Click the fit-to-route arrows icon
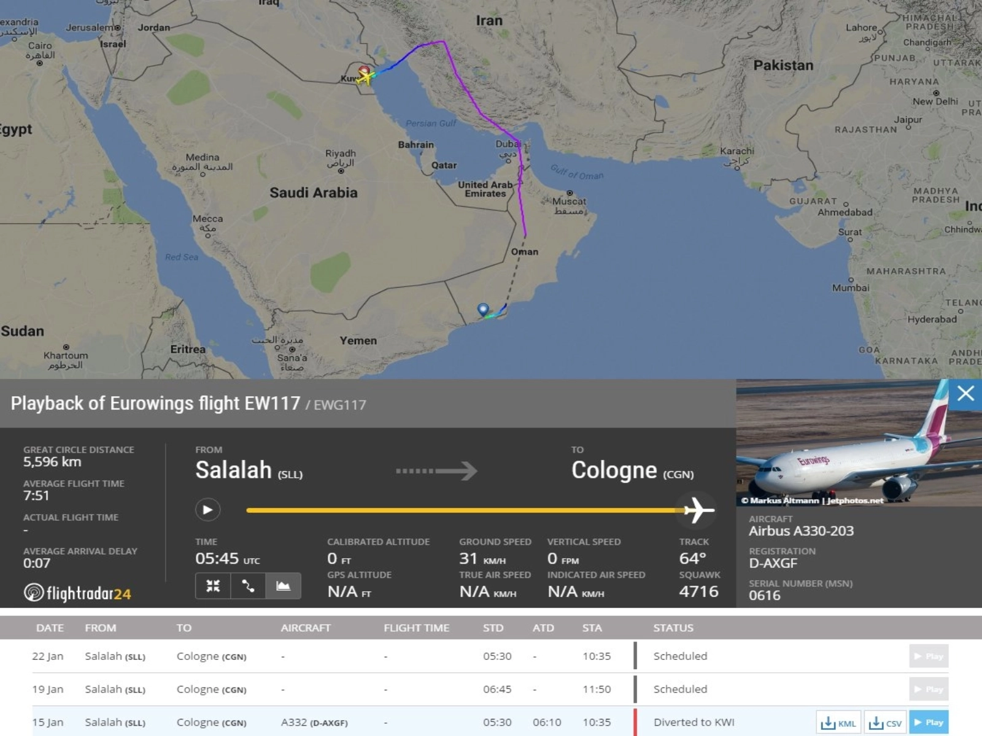 coord(213,586)
